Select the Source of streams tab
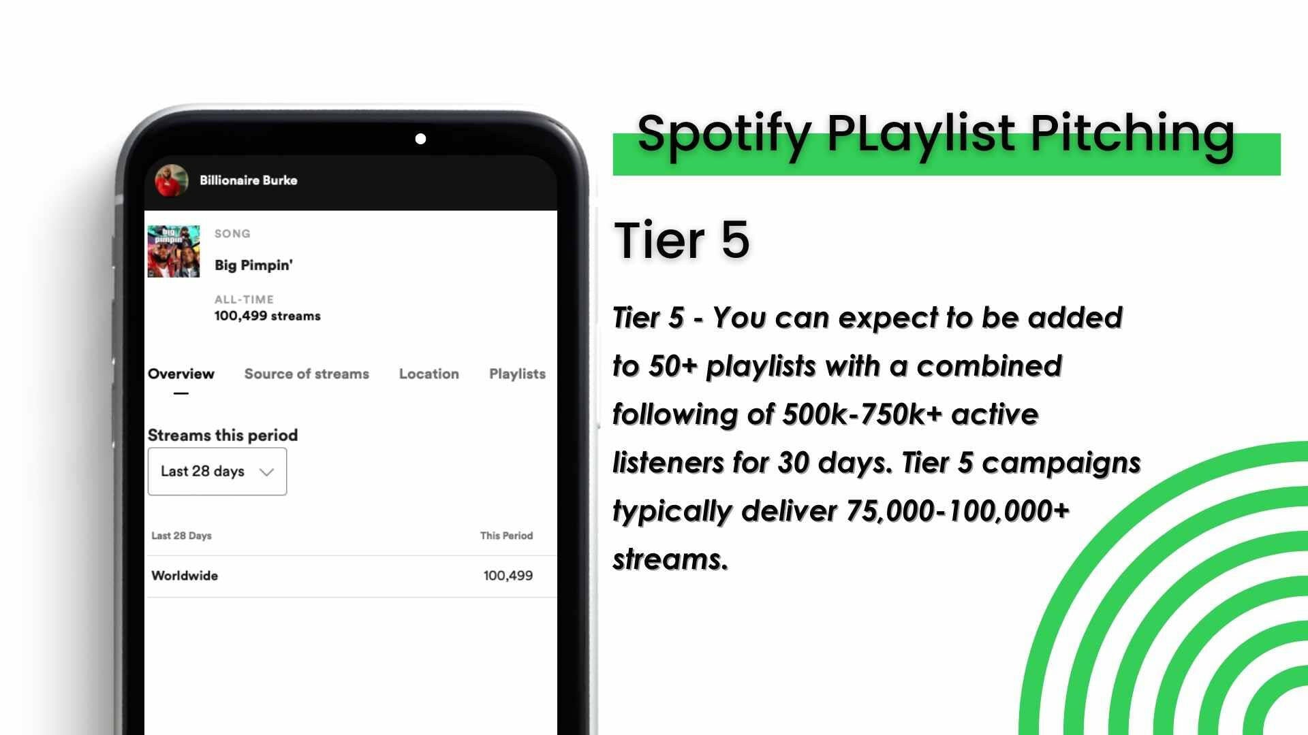1308x735 pixels. 307,374
